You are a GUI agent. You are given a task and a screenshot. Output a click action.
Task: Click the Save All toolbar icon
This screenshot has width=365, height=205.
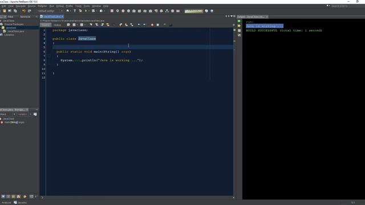pos(15,11)
